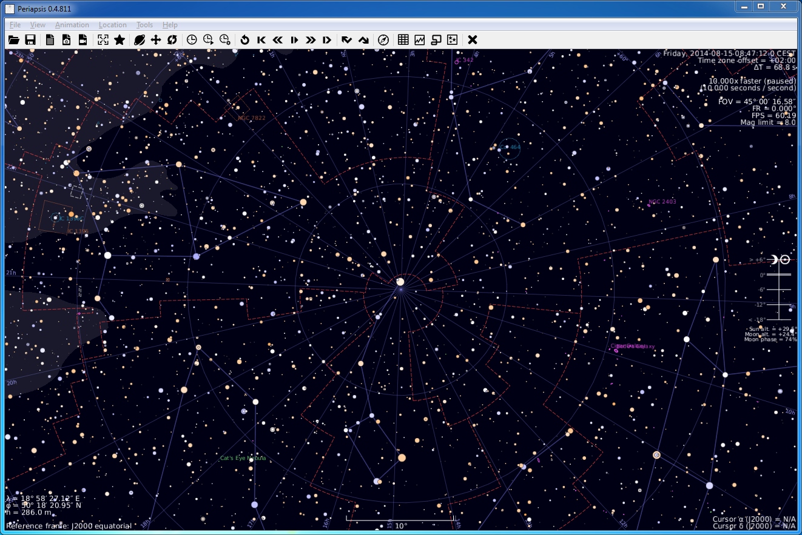Open the Animation menu
Screen dimensions: 802x535
coord(72,25)
